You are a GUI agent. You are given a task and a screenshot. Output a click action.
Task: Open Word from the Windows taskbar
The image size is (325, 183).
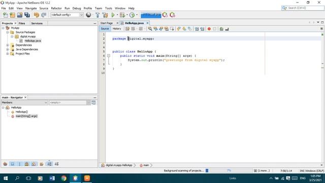pyautogui.click(x=52, y=178)
